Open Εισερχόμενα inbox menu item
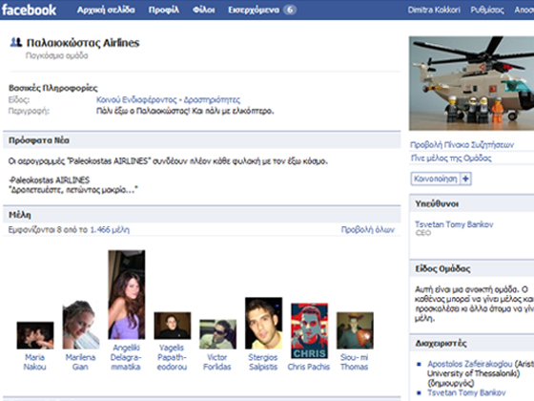534x401 pixels. click(254, 10)
